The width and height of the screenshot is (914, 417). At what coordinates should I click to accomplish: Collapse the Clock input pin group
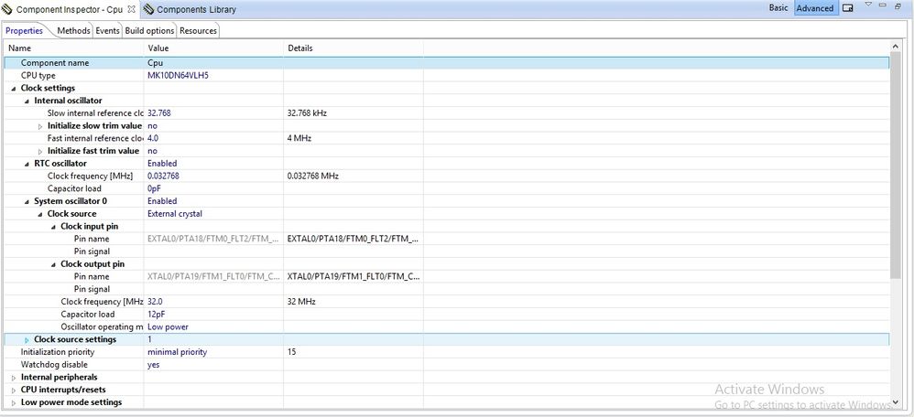coord(54,227)
